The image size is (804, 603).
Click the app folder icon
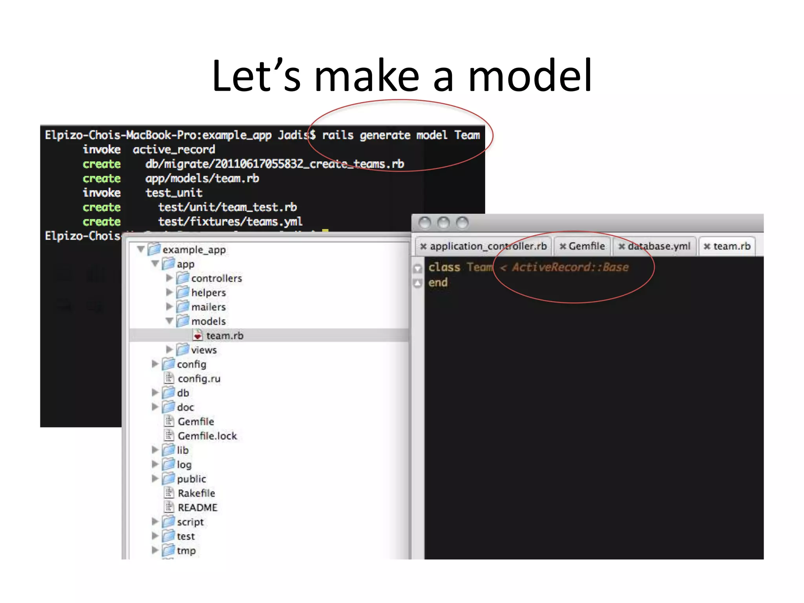pos(168,263)
